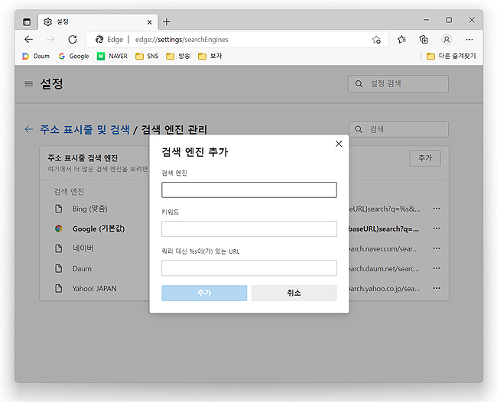Screen dimensions: 497x402
Task: Open the Favorites list icon
Action: 401,39
